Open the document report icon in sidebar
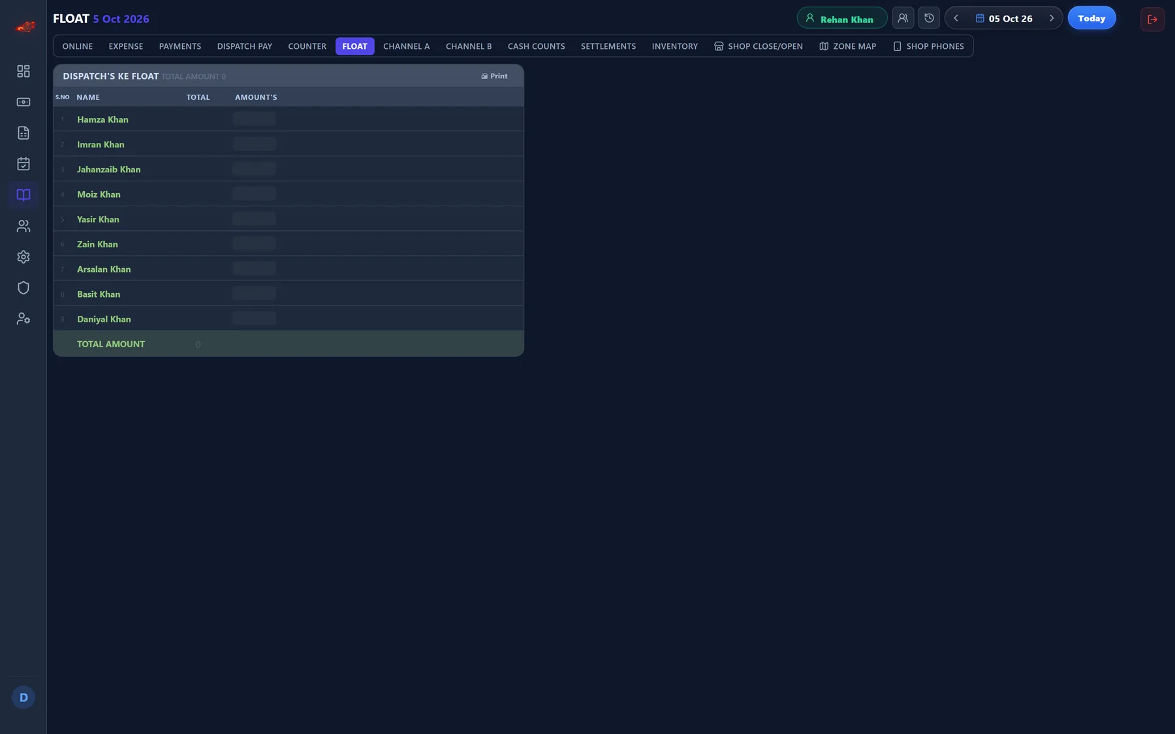1175x734 pixels. (23, 133)
